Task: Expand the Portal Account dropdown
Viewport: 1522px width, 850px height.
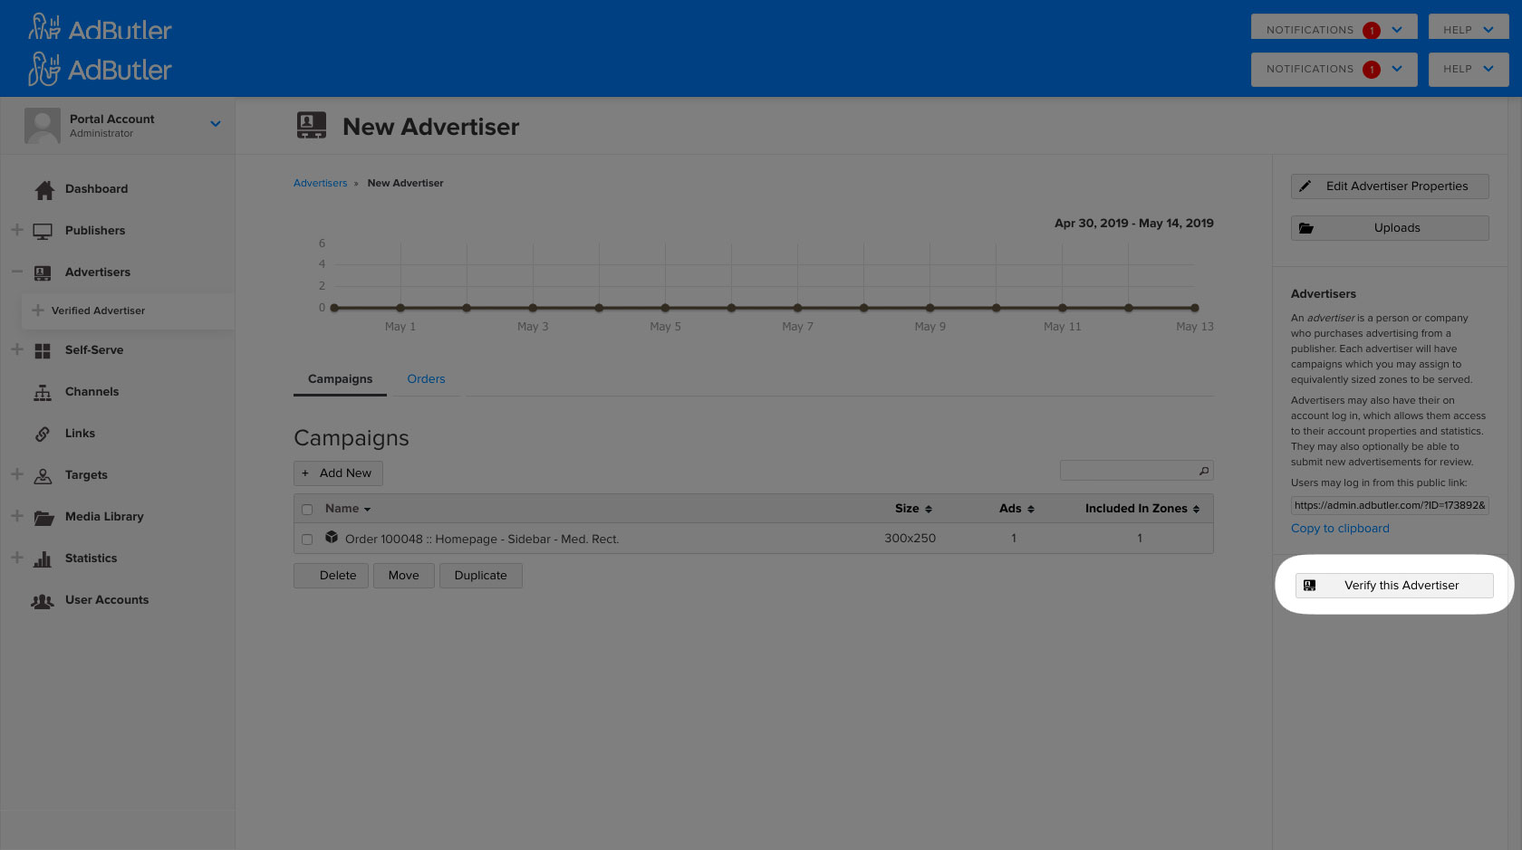Action: [215, 123]
